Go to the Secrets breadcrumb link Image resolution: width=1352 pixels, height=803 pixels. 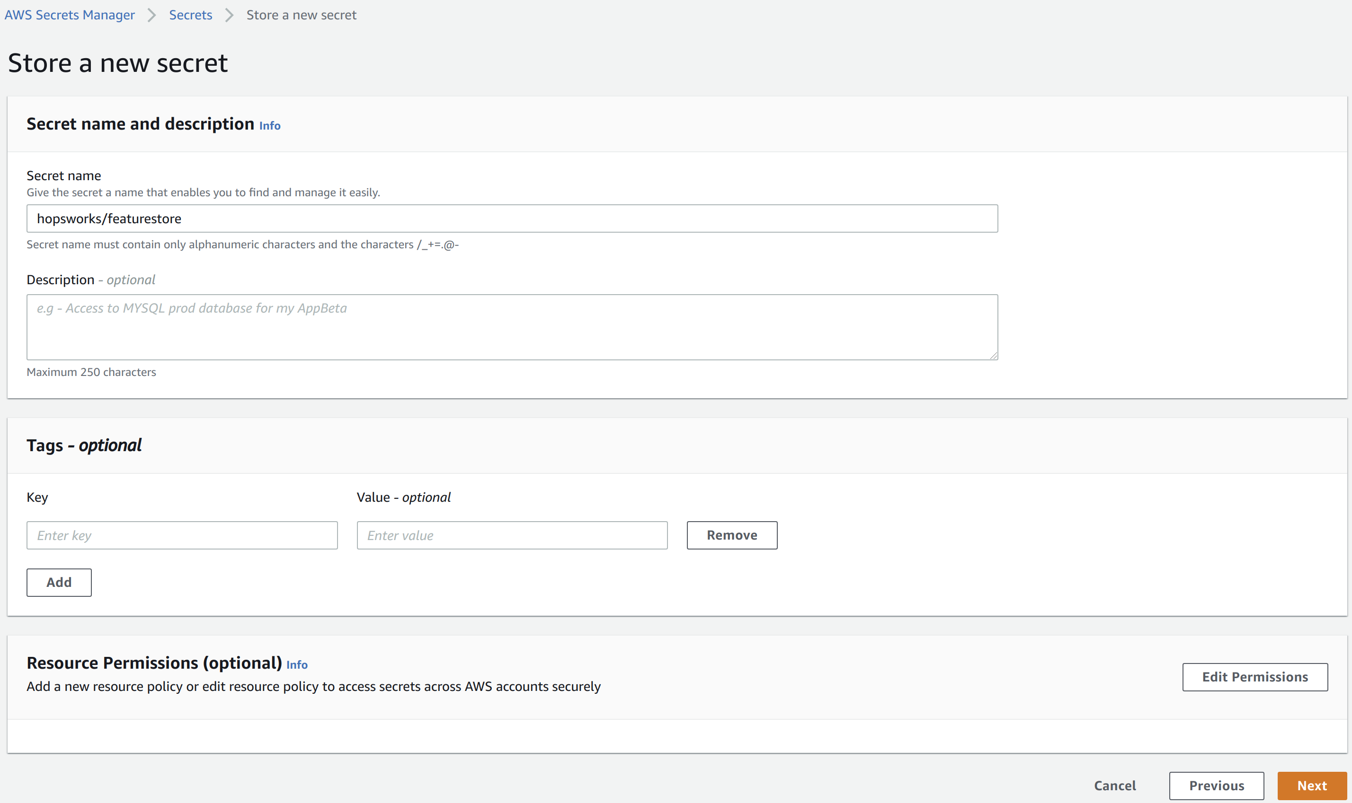pos(190,15)
